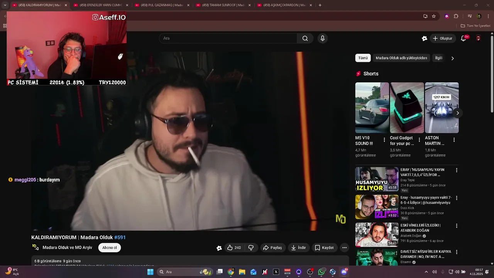The image size is (494, 278).
Task: Open the X app in the taskbar
Action: pyautogui.click(x=276, y=272)
